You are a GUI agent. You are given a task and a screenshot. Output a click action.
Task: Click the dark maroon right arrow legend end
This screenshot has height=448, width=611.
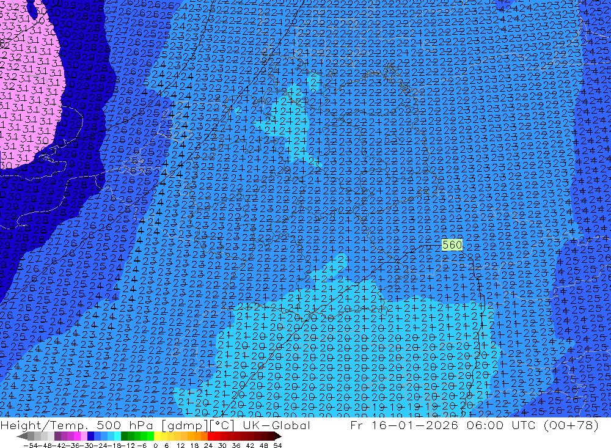tap(277, 436)
